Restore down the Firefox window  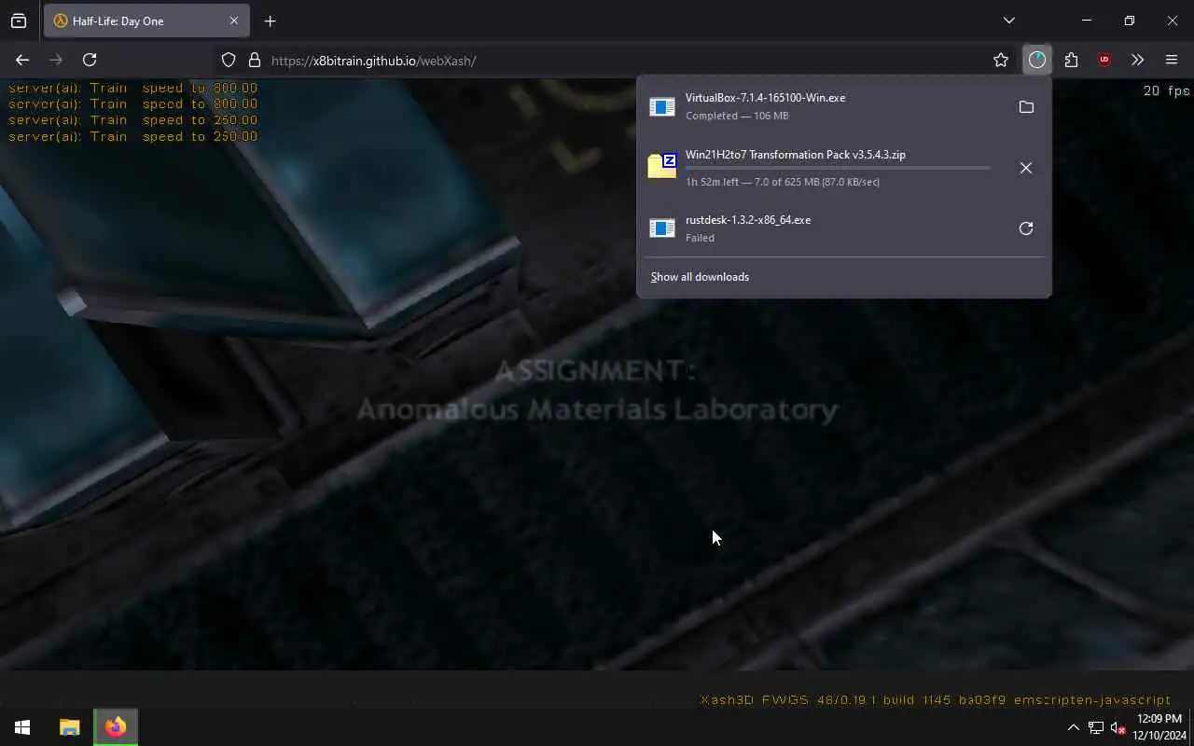(x=1130, y=21)
